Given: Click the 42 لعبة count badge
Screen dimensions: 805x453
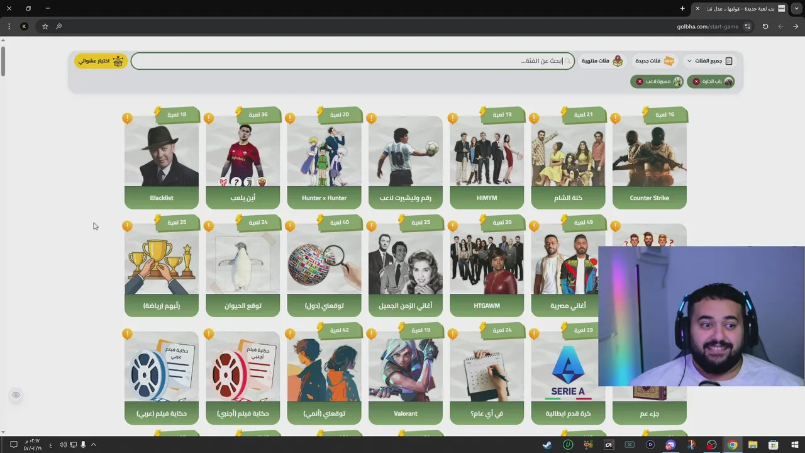Looking at the screenshot, I should [x=339, y=330].
